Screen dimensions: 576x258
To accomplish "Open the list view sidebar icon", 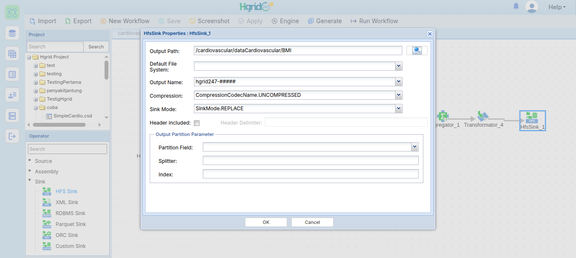I will (x=12, y=74).
